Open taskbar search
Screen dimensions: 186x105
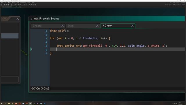pos(5,104)
